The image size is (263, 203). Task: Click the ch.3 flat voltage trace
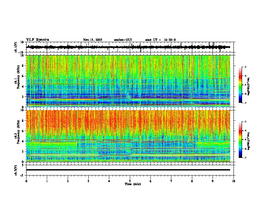[128, 170]
